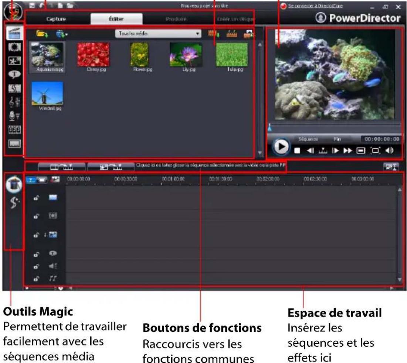Click the open project folder icon in title bar
The image size is (407, 363).
coord(70,6)
